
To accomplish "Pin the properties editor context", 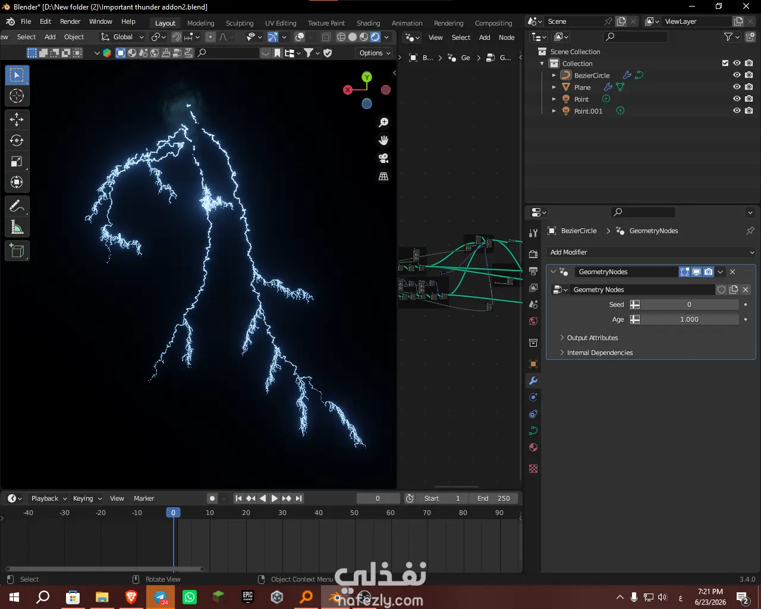I will pos(750,231).
